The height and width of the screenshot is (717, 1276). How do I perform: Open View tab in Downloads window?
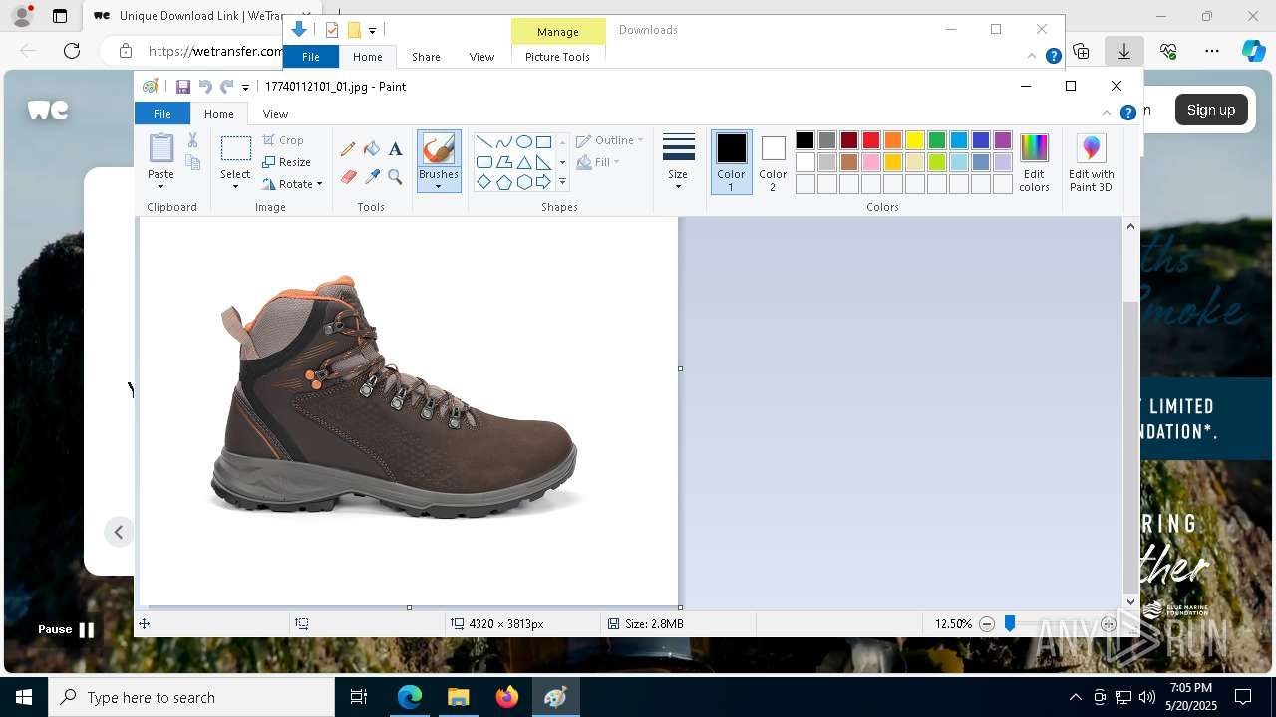click(x=481, y=57)
